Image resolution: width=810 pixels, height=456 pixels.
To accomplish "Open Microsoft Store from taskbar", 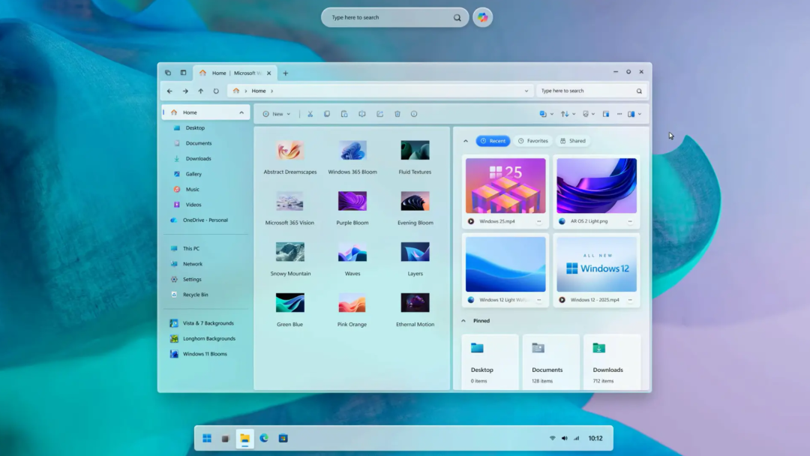I will [x=283, y=439].
